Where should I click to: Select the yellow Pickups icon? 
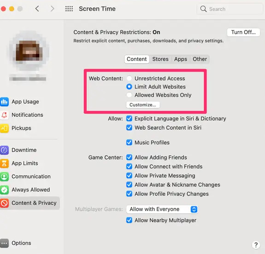pyautogui.click(x=4, y=128)
